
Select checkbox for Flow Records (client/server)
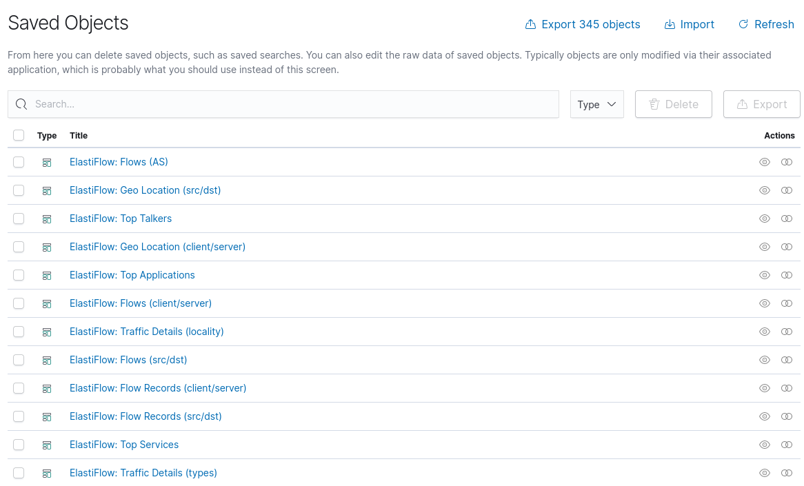coord(19,388)
